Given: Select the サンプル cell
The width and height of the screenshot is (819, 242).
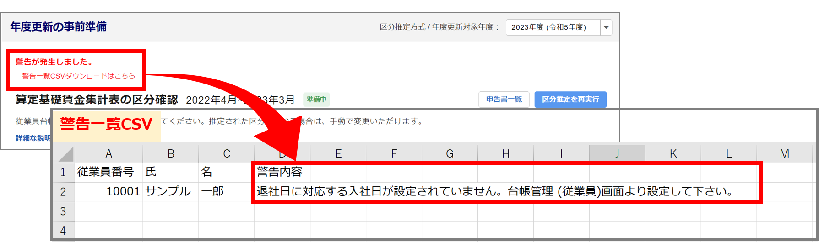Looking at the screenshot, I should tap(170, 191).
